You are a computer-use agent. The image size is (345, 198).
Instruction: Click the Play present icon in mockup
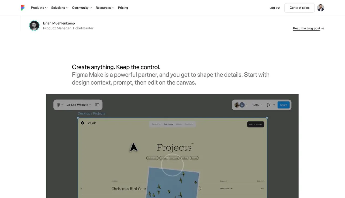[x=268, y=105]
